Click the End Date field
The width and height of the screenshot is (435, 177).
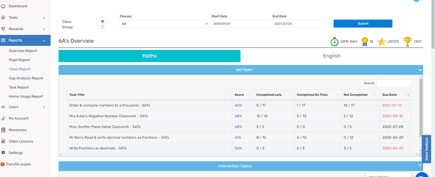[302, 24]
